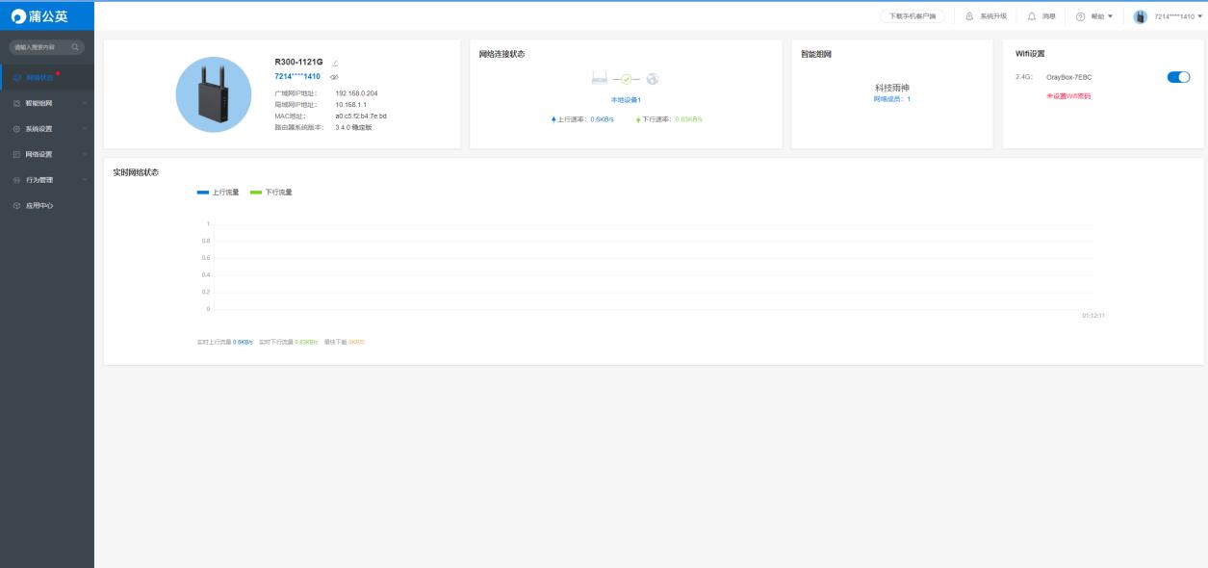This screenshot has width=1208, height=568.
Task: Click the upload speed 上行速率 0.6KB/s
Action: point(581,118)
